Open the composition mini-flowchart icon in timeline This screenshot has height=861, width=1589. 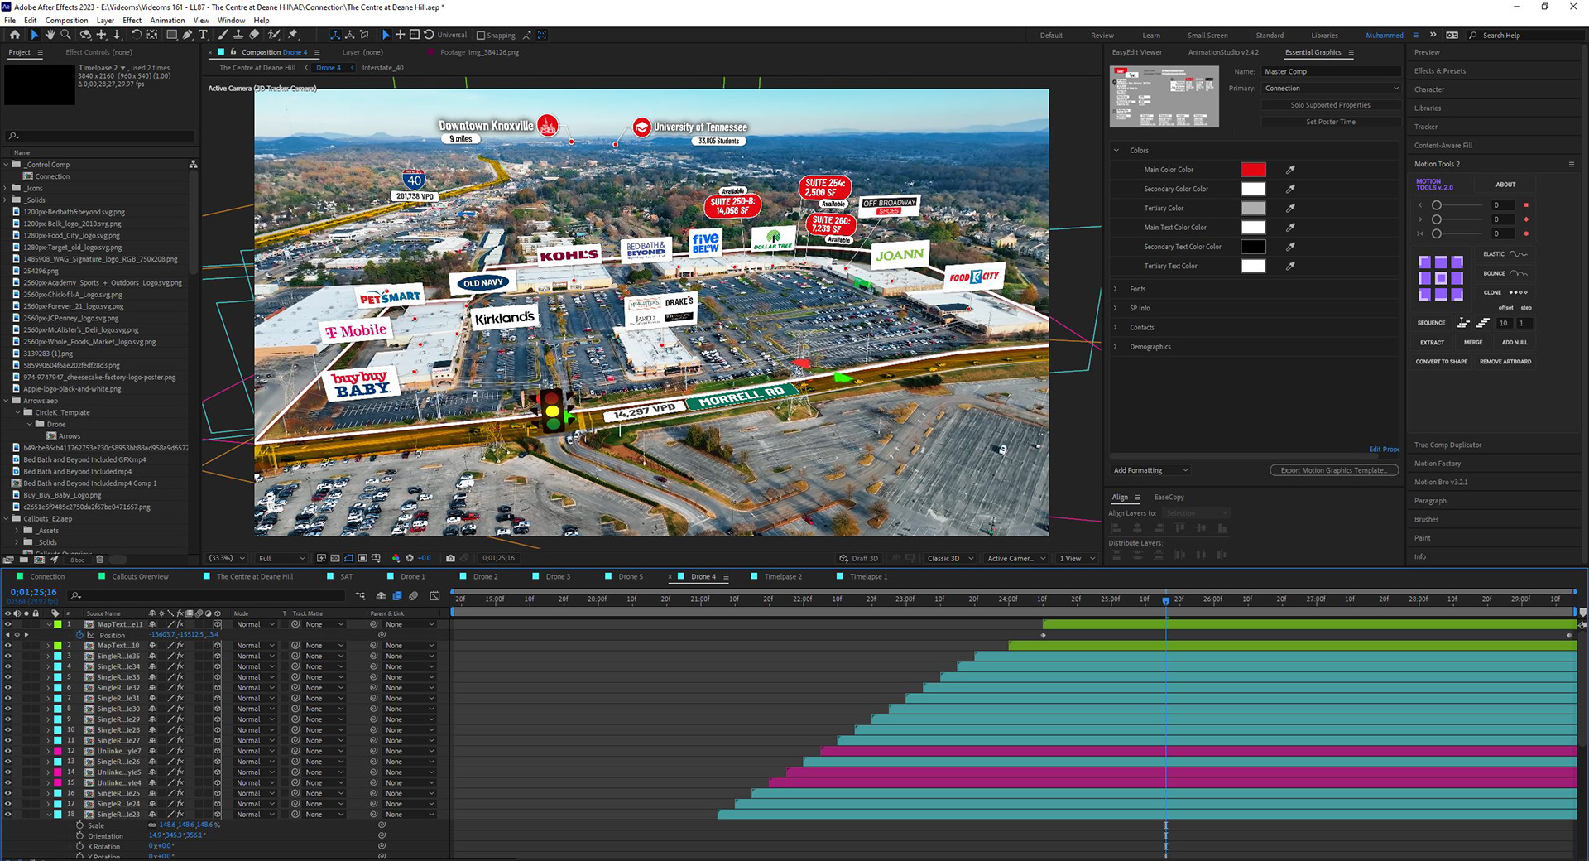tap(360, 595)
